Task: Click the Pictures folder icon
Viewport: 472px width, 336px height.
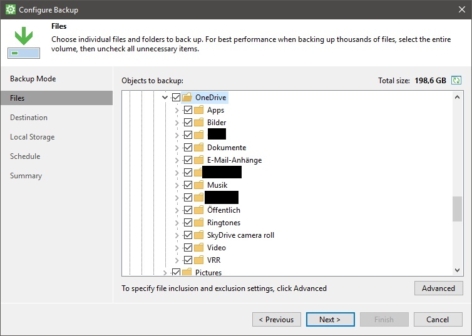Action: [187, 272]
